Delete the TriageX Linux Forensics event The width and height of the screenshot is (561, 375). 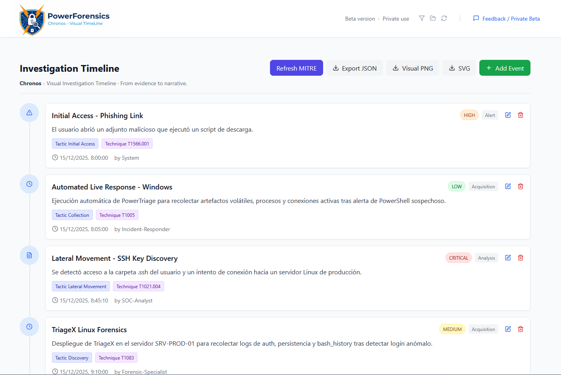[521, 329]
